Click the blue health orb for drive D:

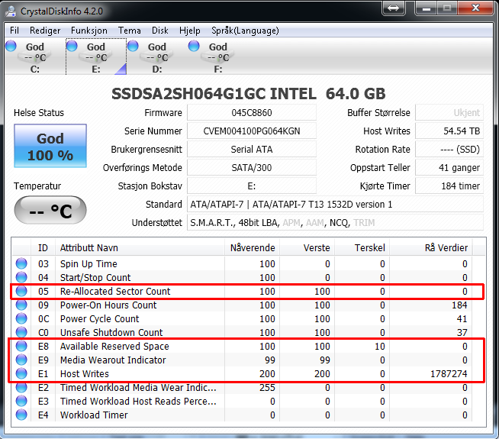[133, 46]
